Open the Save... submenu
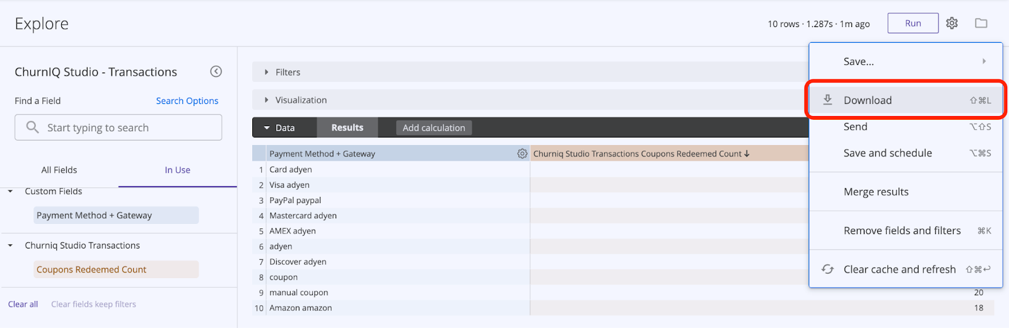The height and width of the screenshot is (328, 1009). [906, 61]
